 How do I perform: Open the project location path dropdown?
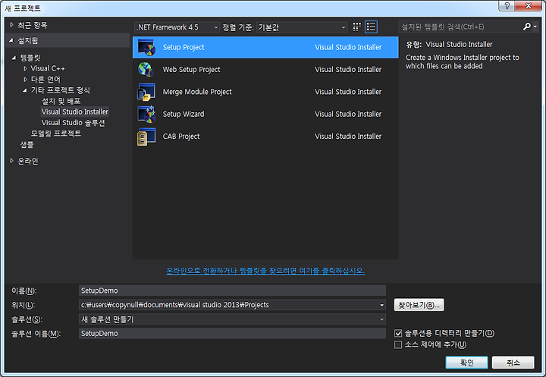(381, 305)
